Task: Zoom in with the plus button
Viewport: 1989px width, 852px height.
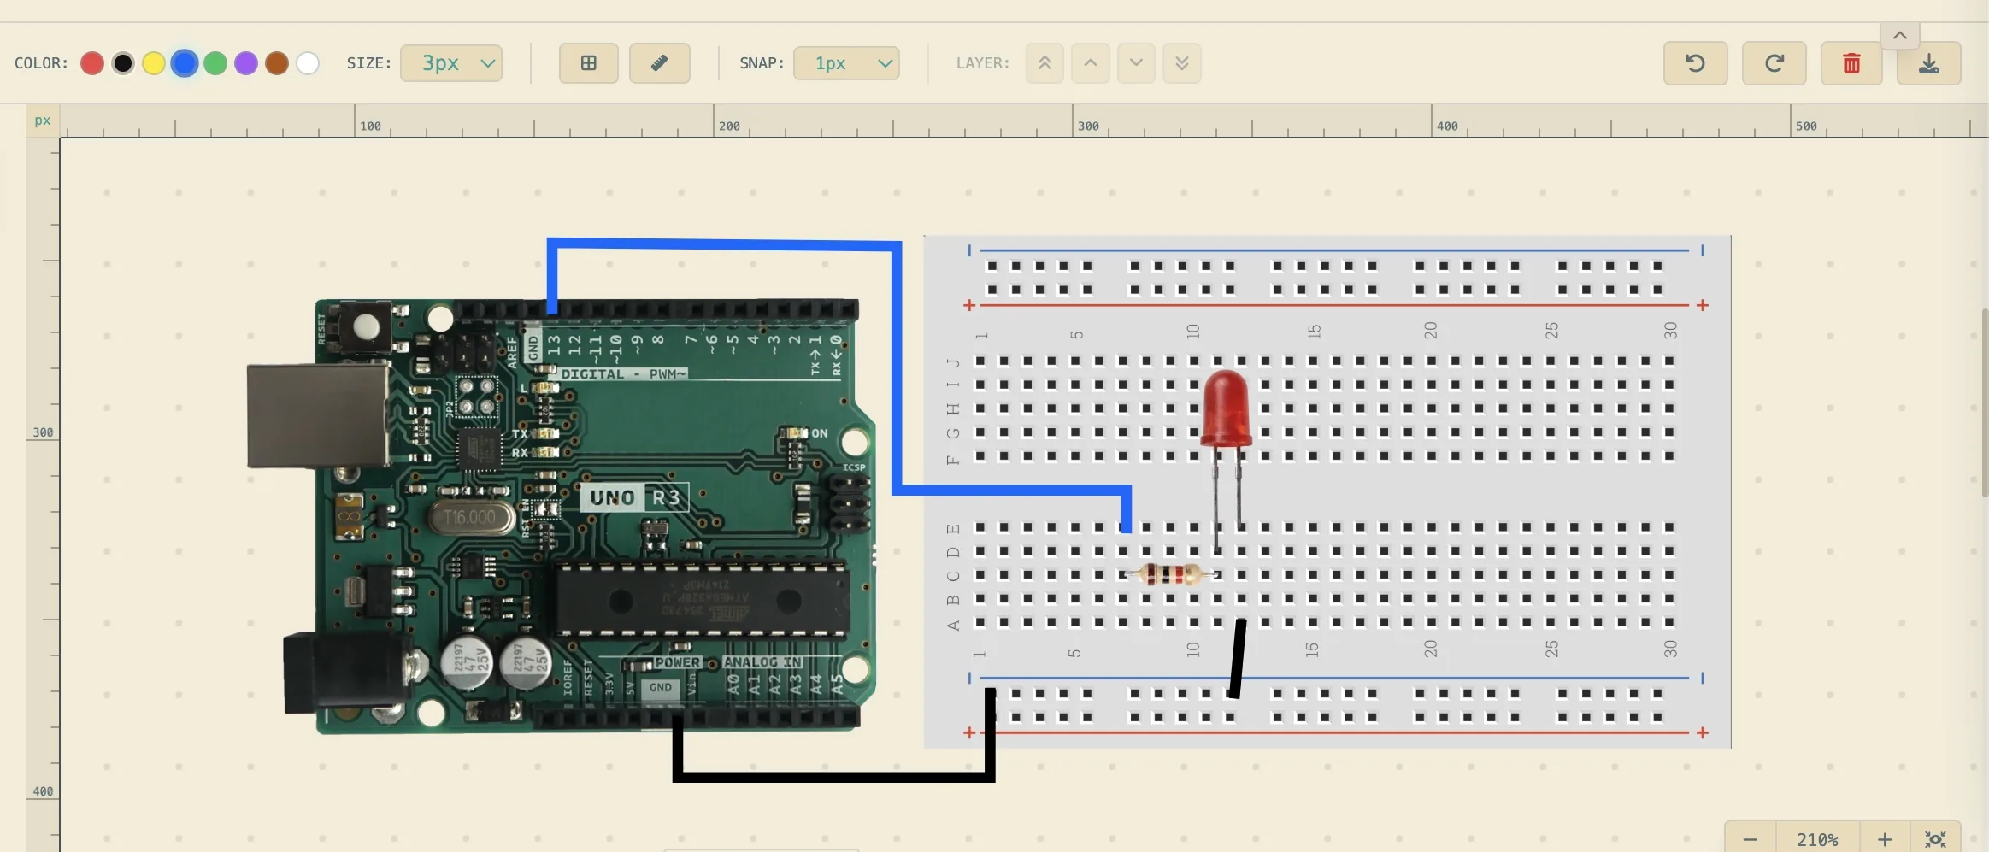Action: point(1885,839)
